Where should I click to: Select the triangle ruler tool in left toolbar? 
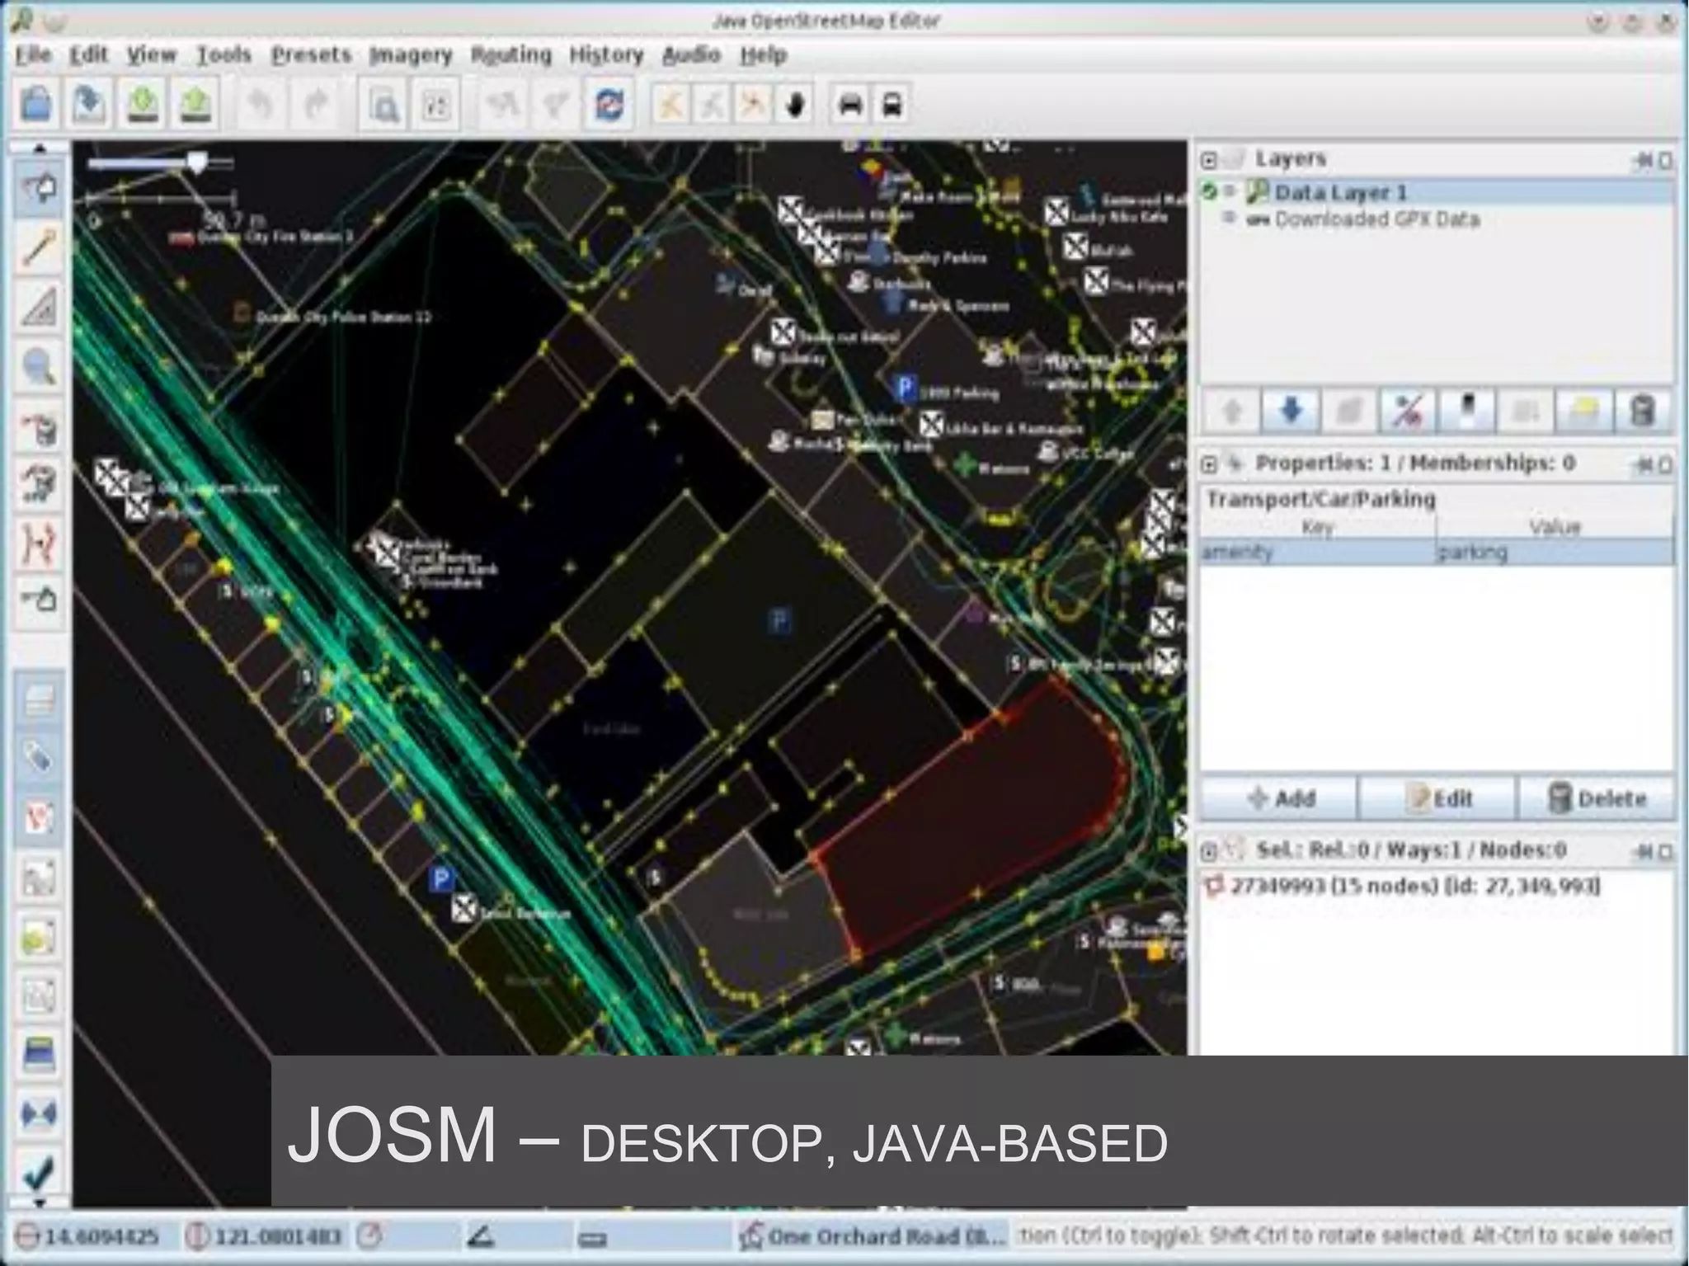39,307
